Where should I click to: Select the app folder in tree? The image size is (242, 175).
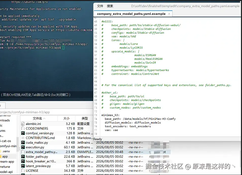5,156
